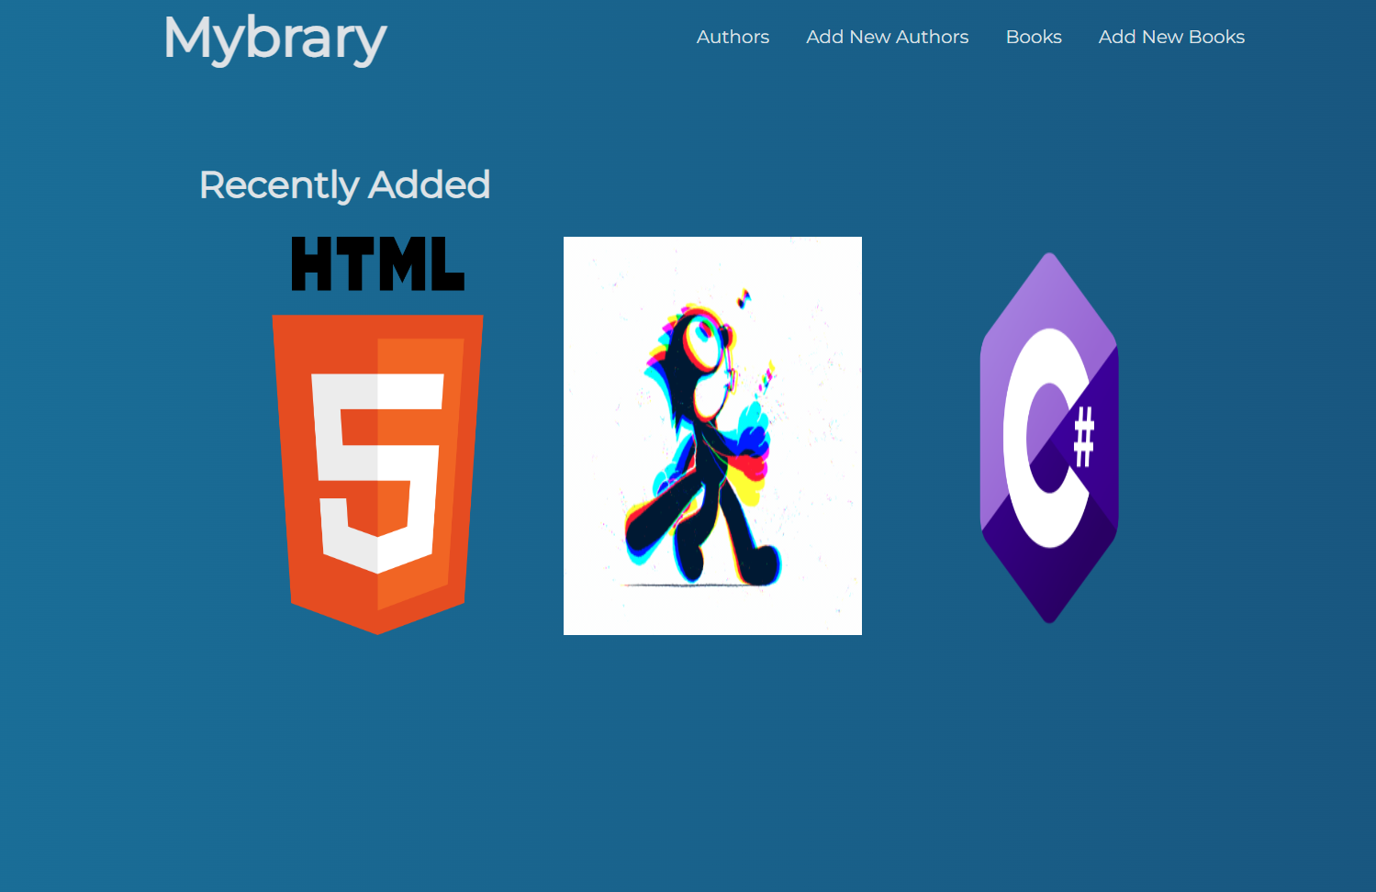Go to the Books page
The width and height of the screenshot is (1376, 892).
coord(1034,37)
